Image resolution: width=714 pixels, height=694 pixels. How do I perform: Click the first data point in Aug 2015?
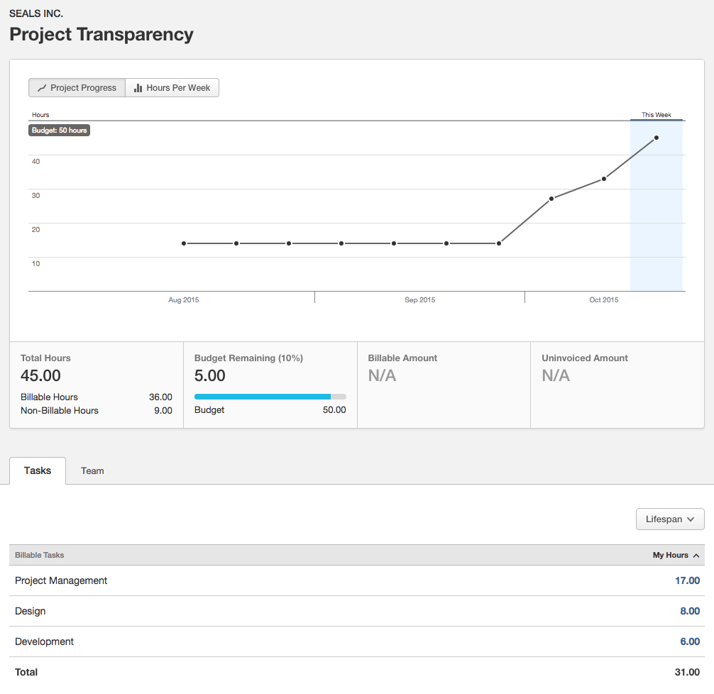click(x=184, y=243)
